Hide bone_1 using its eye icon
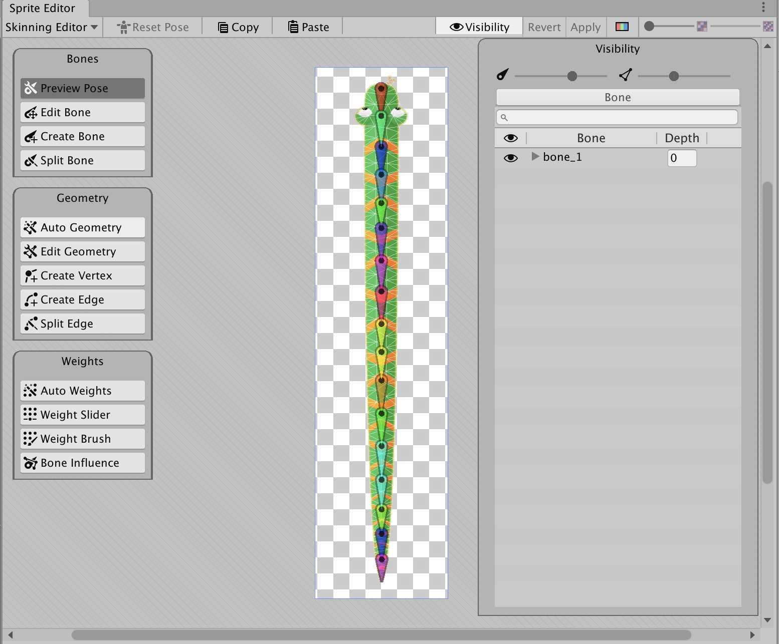Screen dimensions: 779x644 click(510, 158)
